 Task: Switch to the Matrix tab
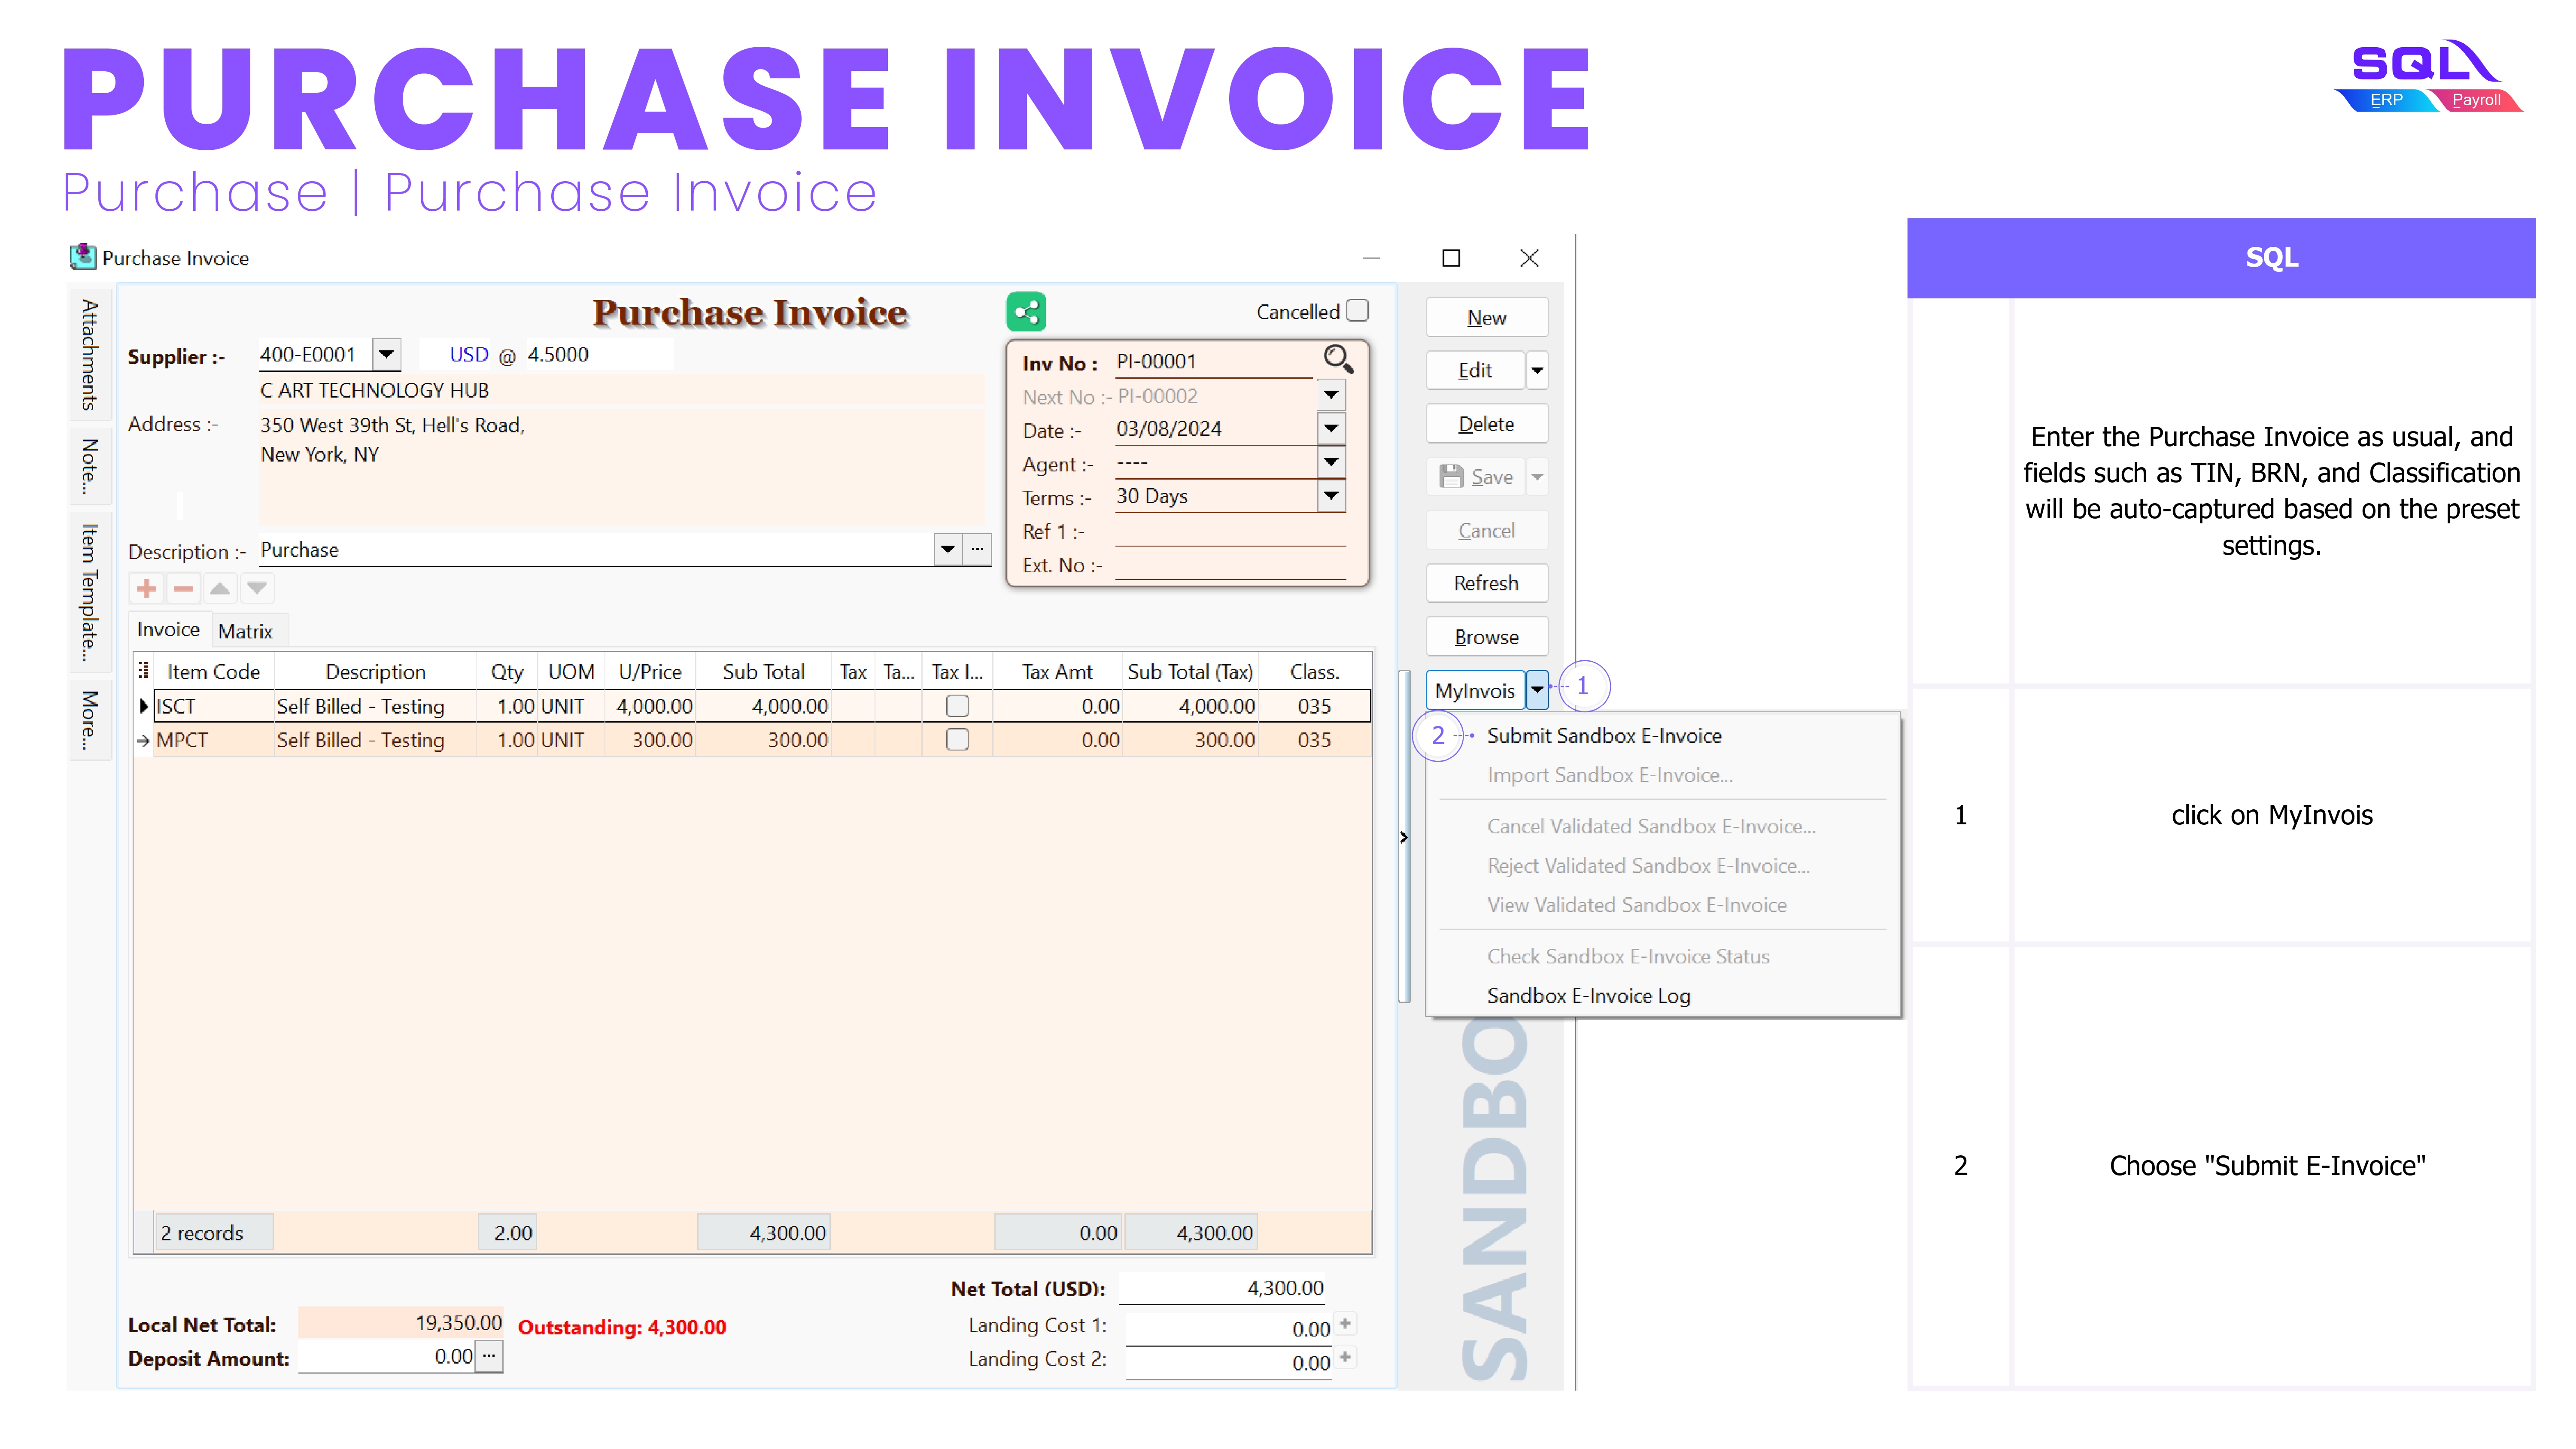point(245,631)
